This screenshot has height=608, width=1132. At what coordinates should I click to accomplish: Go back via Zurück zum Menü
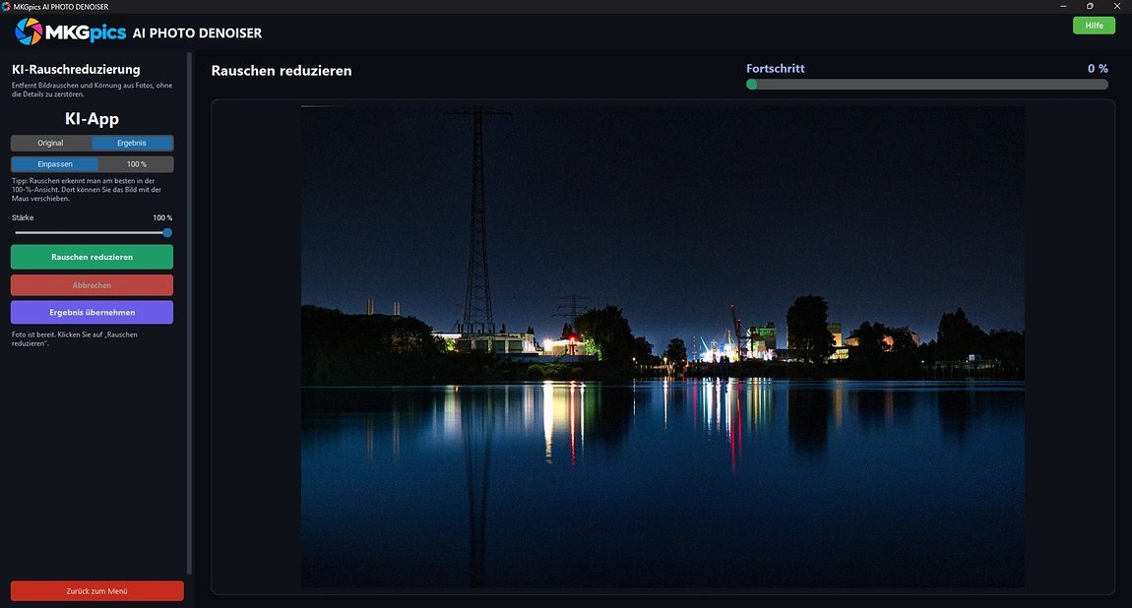[96, 590]
